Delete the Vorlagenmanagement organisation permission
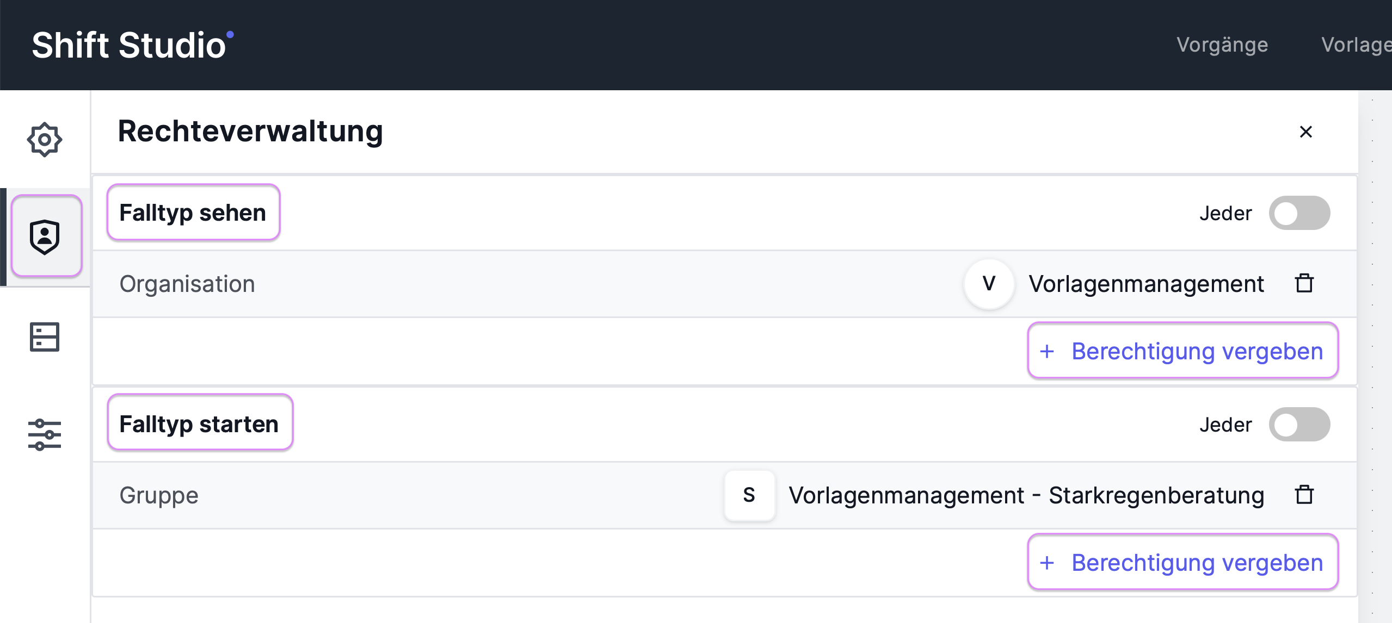 (1304, 283)
